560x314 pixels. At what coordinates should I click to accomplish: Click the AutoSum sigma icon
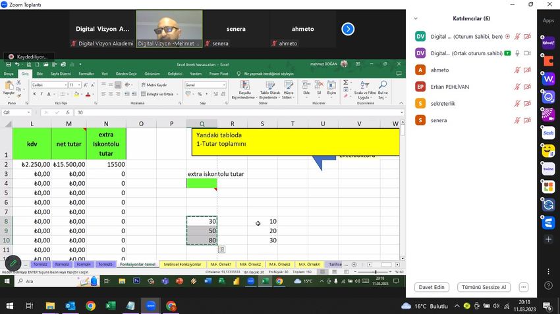(346, 83)
